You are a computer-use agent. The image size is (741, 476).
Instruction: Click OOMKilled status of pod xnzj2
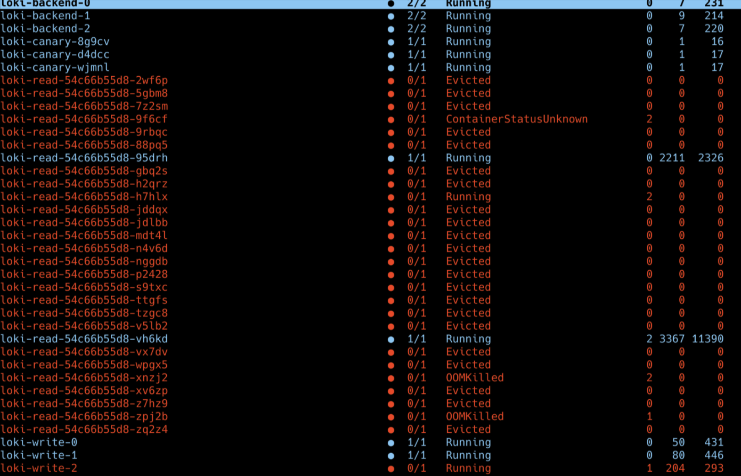point(475,377)
